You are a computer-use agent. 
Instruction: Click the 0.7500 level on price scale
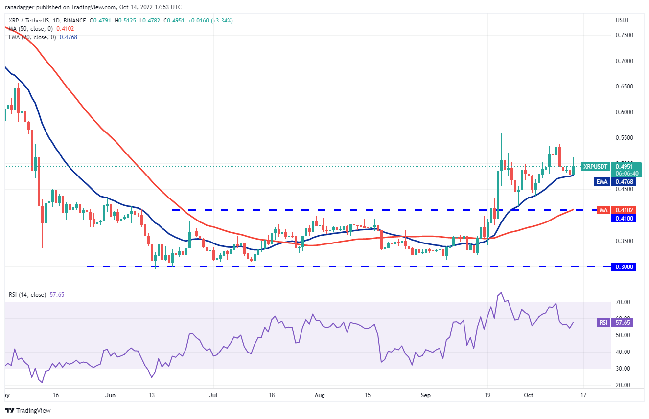(x=624, y=35)
